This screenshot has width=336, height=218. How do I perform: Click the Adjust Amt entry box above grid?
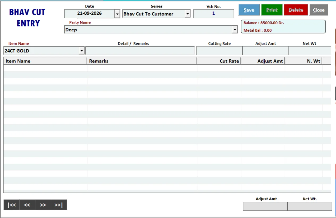pyautogui.click(x=266, y=51)
